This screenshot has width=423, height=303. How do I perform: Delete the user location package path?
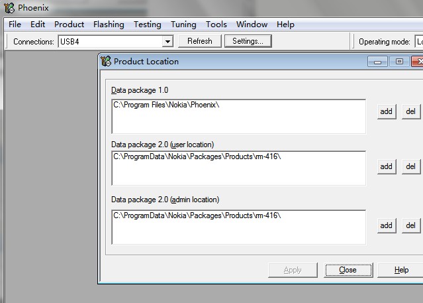pyautogui.click(x=410, y=166)
